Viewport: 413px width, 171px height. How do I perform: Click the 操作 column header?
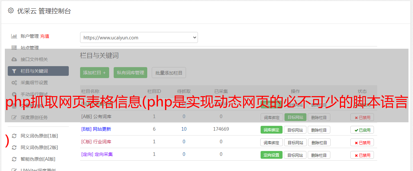coord(295,91)
